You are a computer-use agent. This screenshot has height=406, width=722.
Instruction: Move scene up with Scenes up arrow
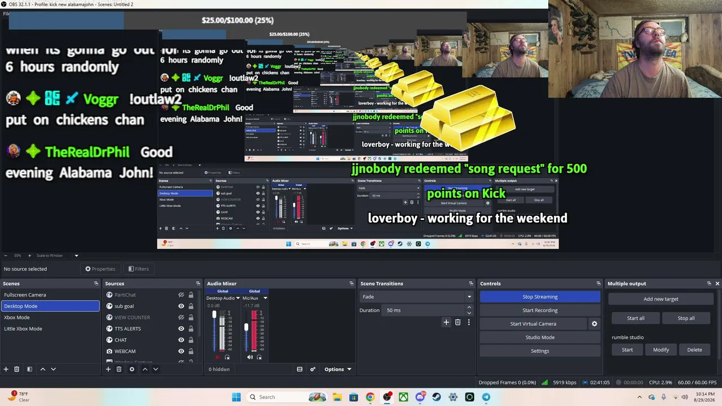pos(42,369)
